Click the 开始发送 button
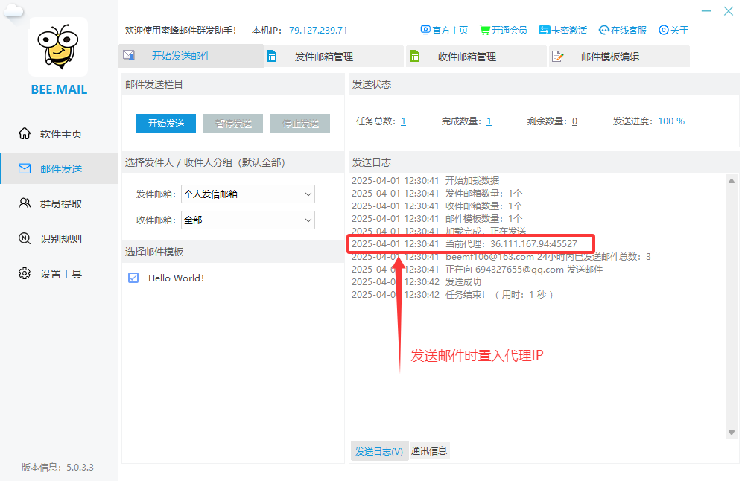The width and height of the screenshot is (742, 481). (166, 123)
